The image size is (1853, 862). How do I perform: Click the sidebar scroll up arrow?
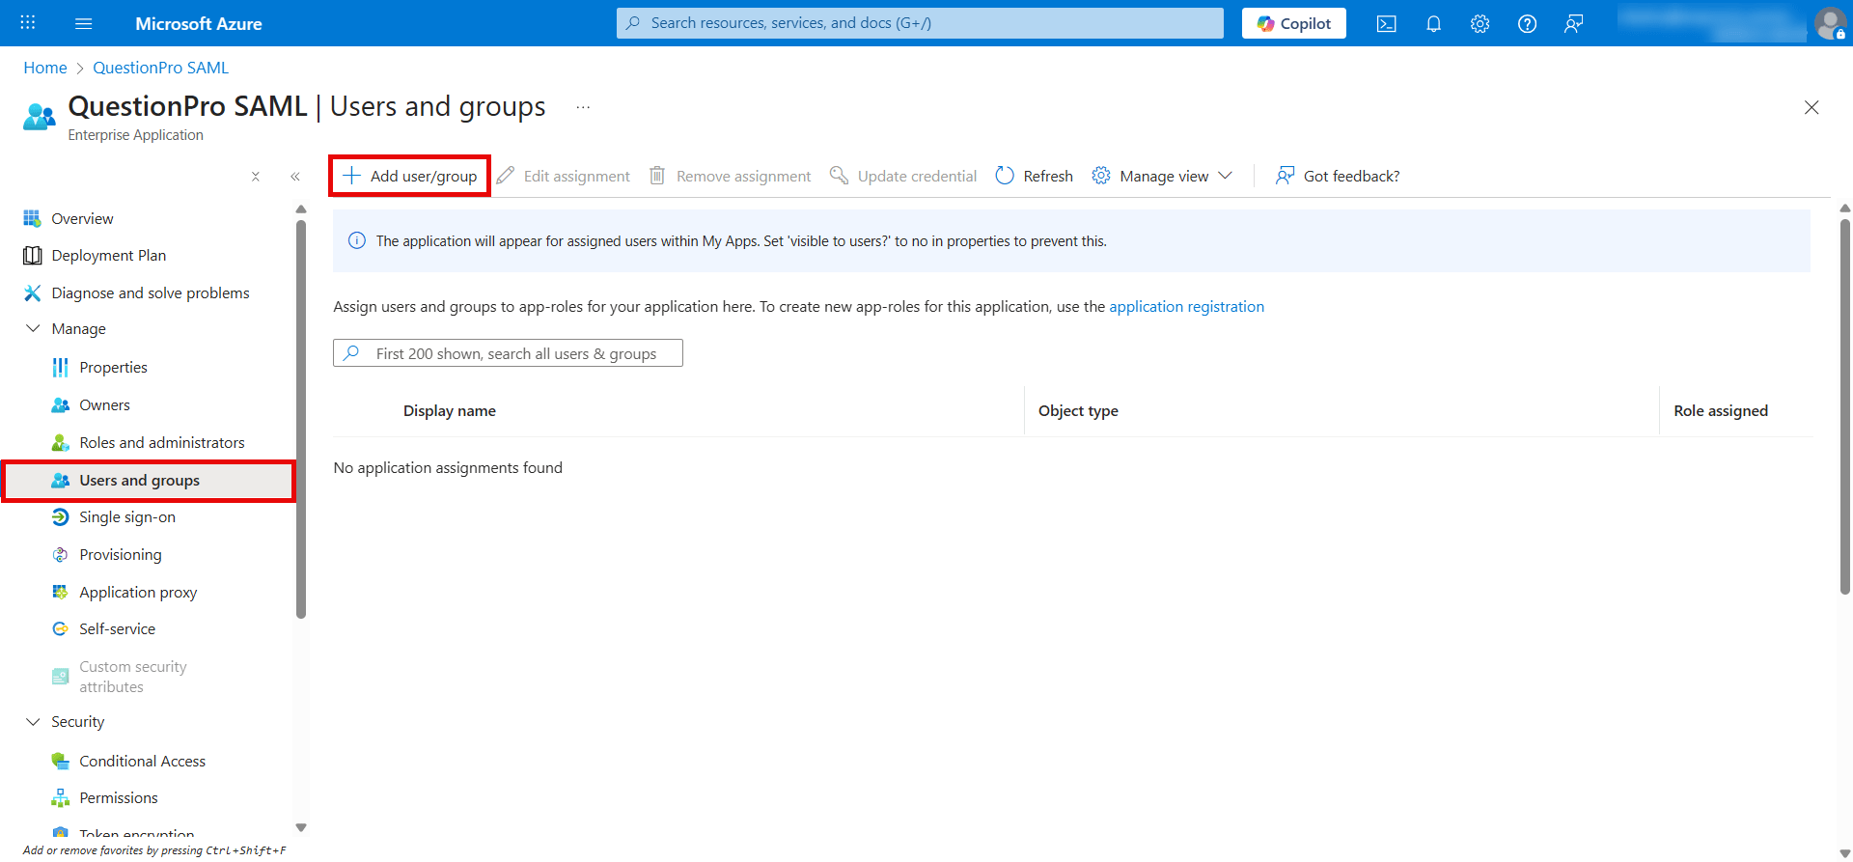[301, 209]
